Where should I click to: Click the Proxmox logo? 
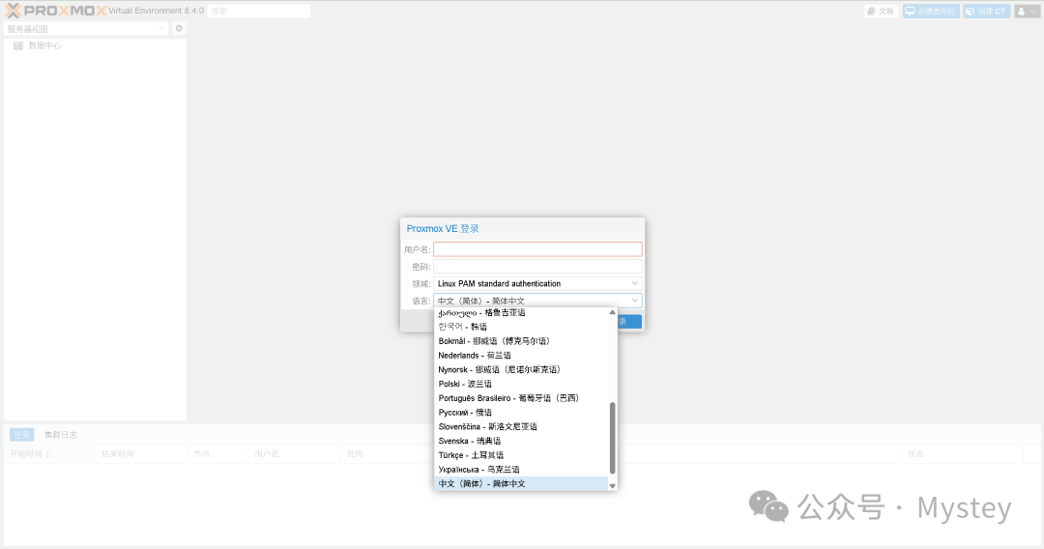[x=56, y=11]
